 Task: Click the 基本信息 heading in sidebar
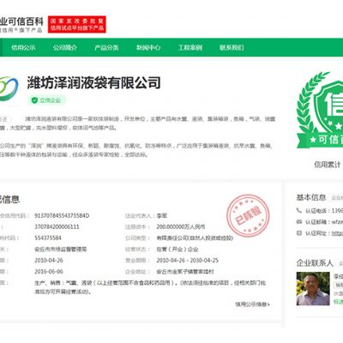click(x=311, y=197)
